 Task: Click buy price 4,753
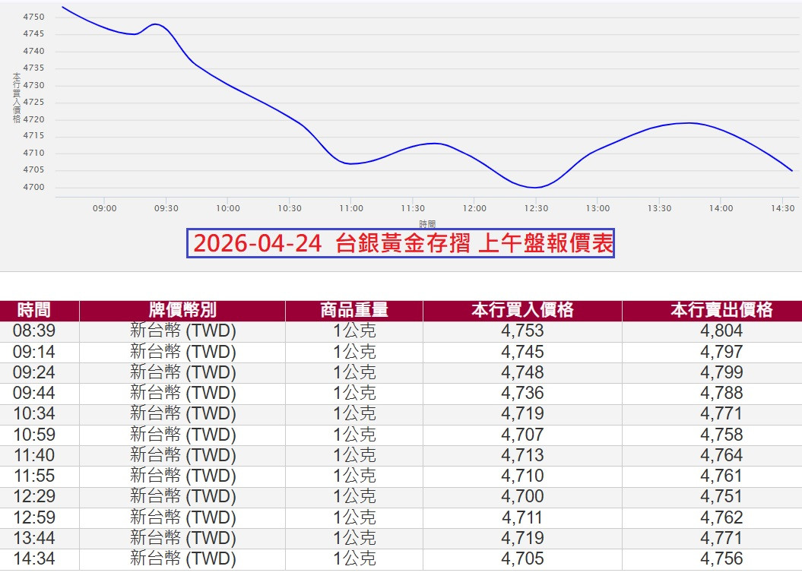click(522, 331)
